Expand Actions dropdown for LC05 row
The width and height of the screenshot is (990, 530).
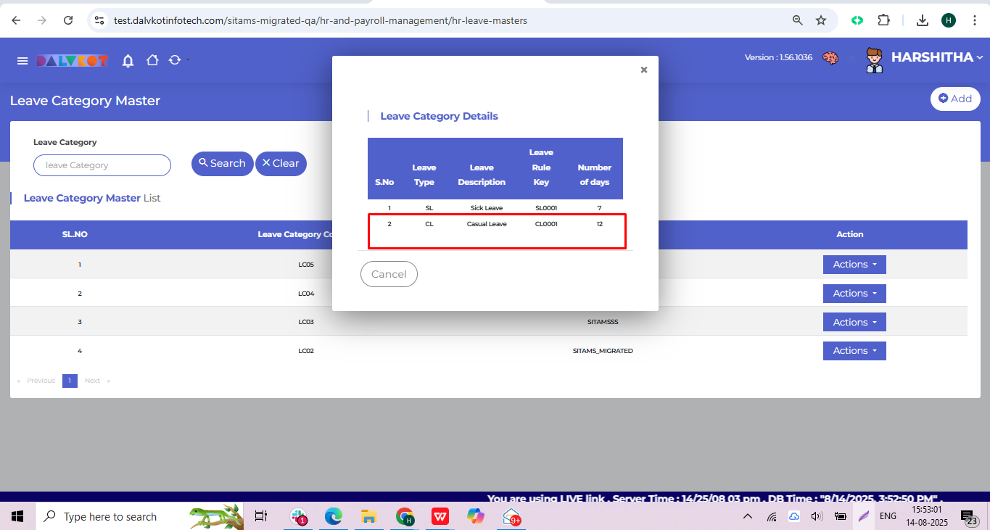pos(854,265)
